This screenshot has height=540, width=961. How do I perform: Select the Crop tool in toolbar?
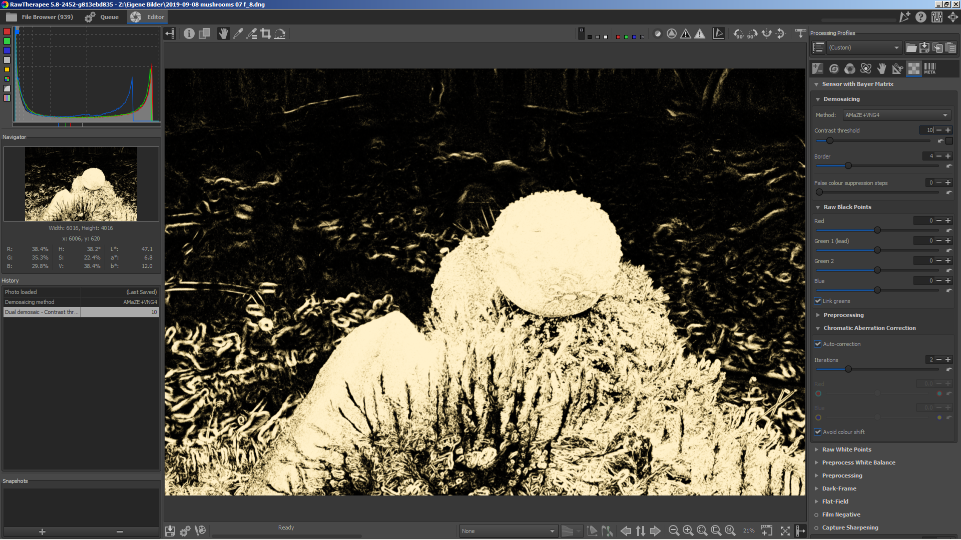266,34
